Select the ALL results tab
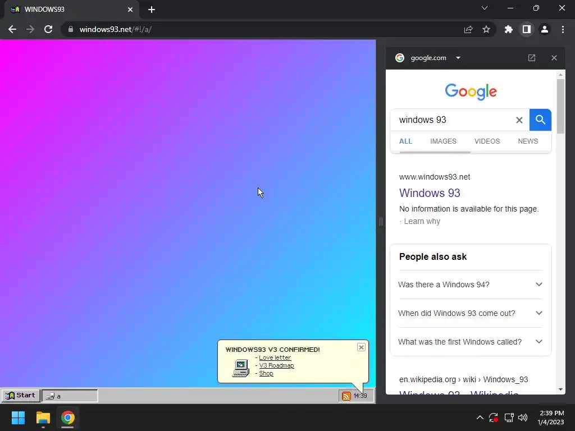This screenshot has width=575, height=431. 405,141
